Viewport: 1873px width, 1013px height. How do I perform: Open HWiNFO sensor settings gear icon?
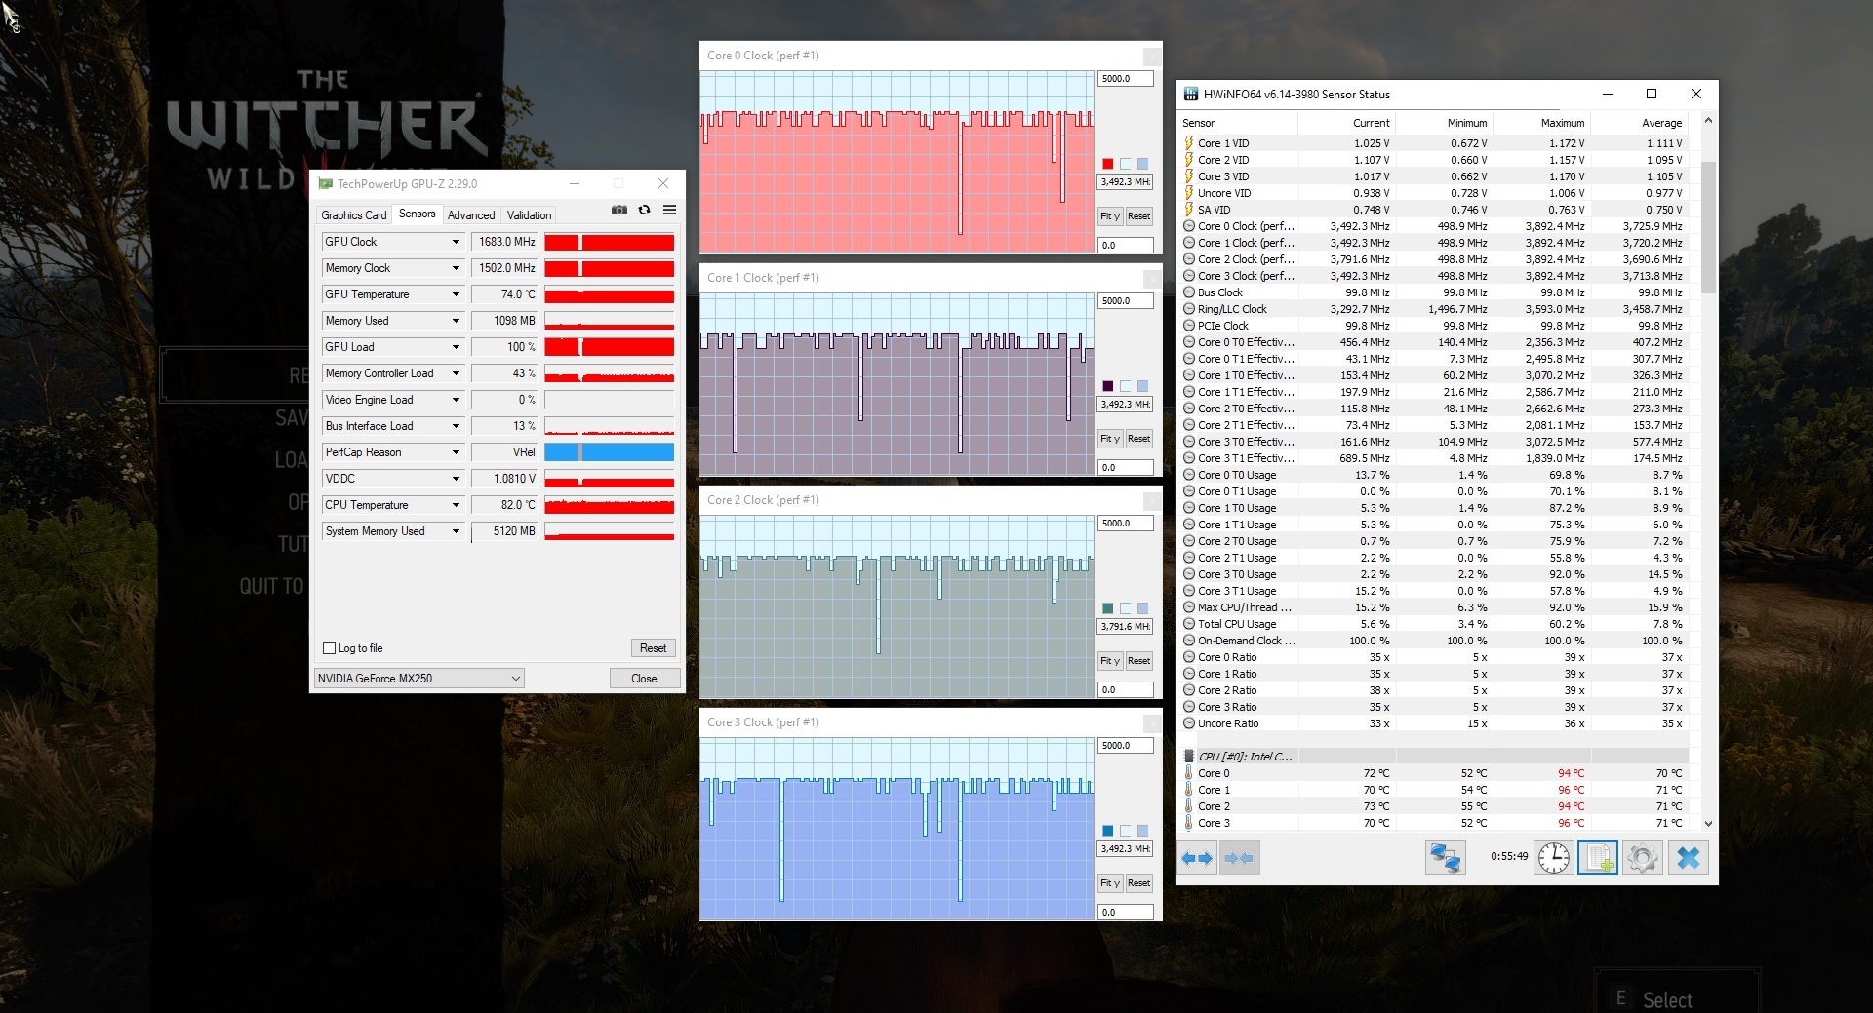pyautogui.click(x=1642, y=858)
